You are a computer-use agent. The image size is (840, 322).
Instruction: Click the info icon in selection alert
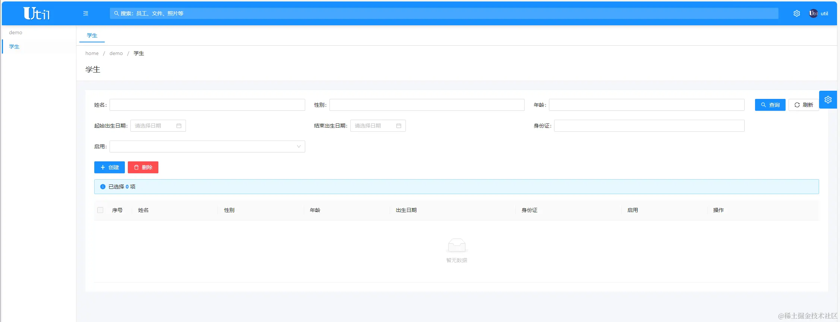click(x=103, y=187)
